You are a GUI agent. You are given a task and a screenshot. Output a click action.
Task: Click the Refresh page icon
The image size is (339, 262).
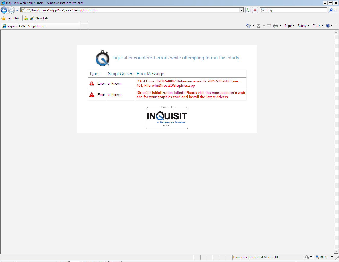[248, 10]
